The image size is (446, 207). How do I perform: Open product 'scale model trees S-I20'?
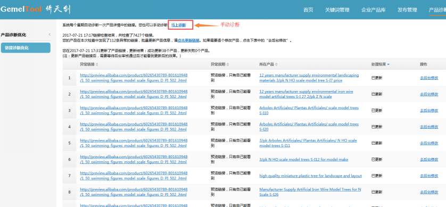309,127
